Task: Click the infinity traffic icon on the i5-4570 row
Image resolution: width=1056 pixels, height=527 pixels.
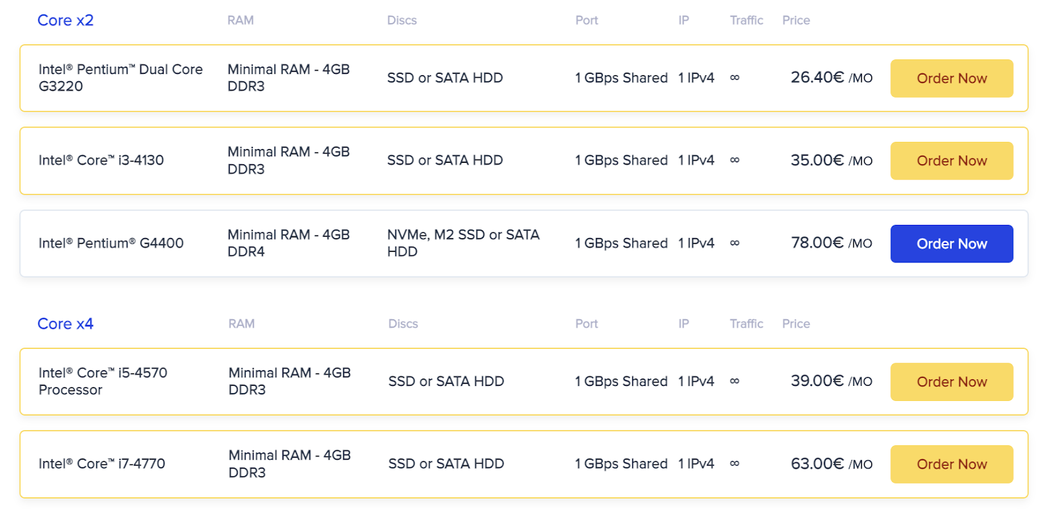Action: coord(735,381)
